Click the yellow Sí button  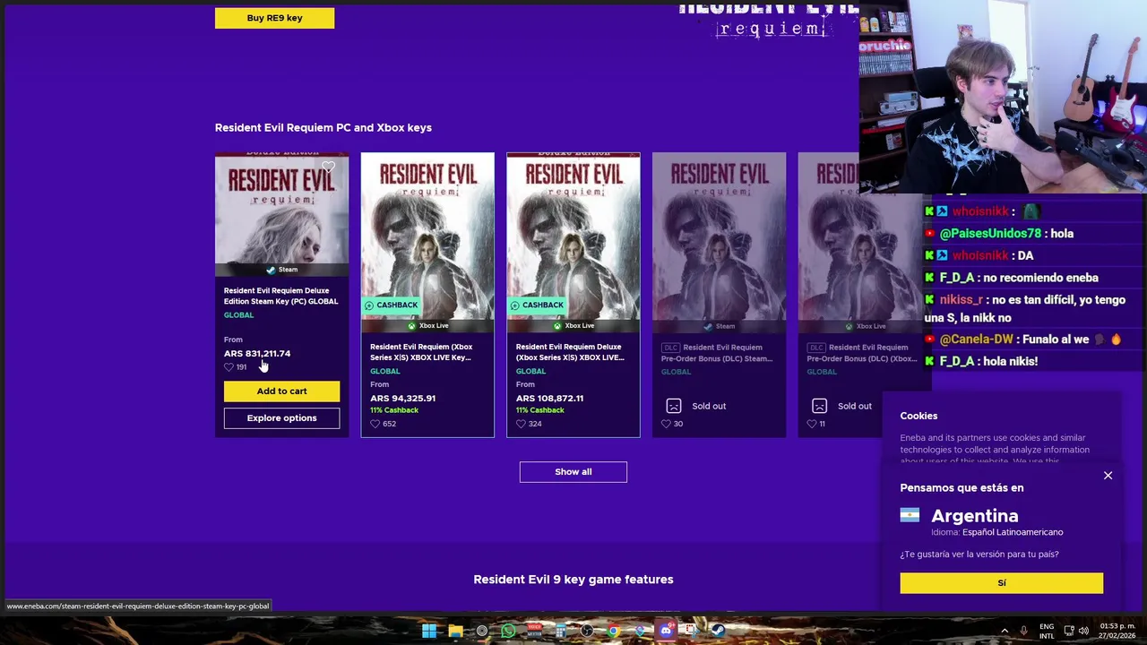click(1002, 583)
